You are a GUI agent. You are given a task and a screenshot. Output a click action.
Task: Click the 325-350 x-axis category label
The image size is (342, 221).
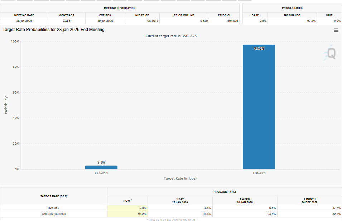101,173
